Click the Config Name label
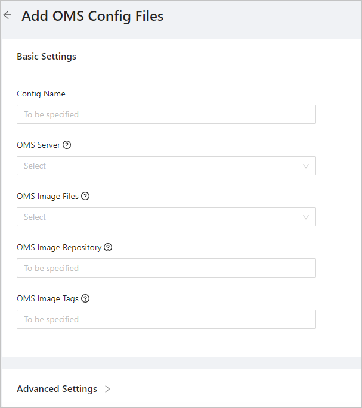 (x=41, y=94)
